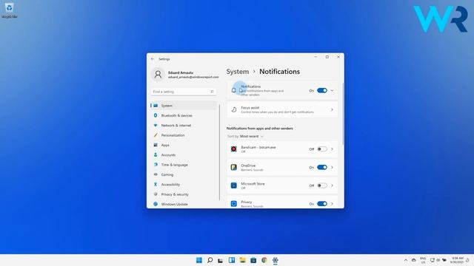Click the notification bell icon
The image size is (474, 266).
click(x=234, y=90)
